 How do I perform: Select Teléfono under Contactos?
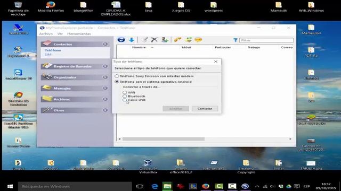[x=53, y=50]
